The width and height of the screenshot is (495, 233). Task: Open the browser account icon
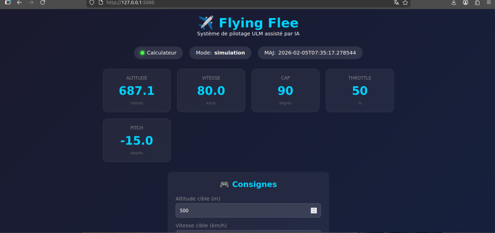[466, 3]
